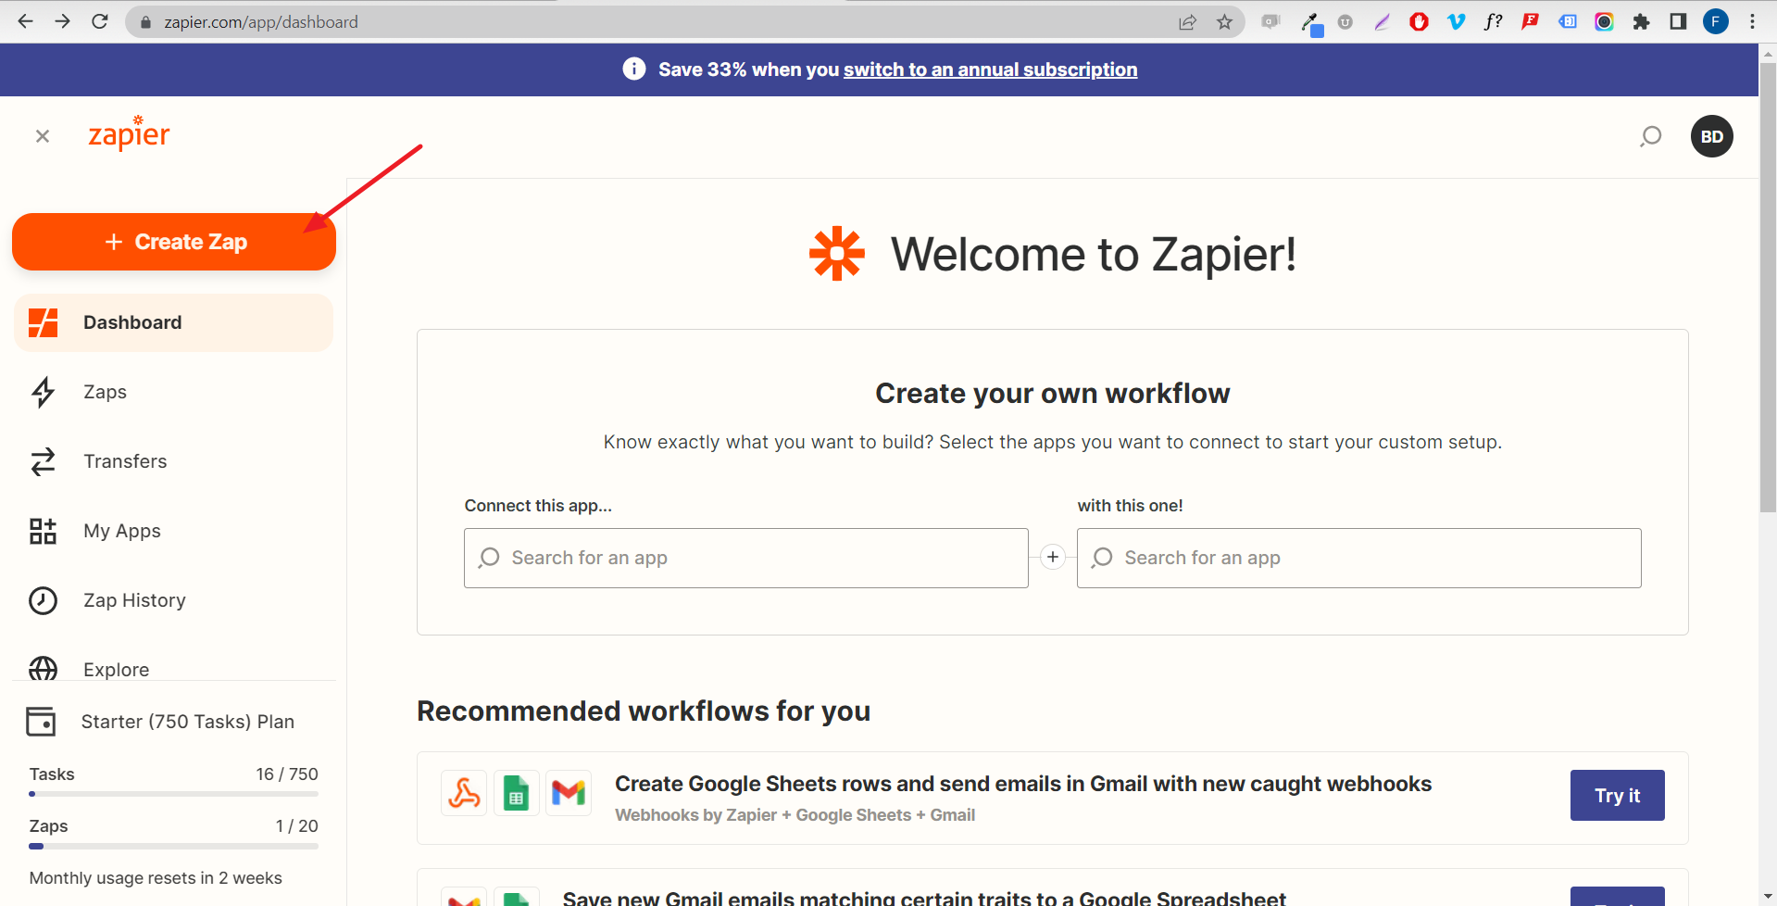1777x906 pixels.
Task: Click the red flag F extension icon
Action: point(1530,21)
